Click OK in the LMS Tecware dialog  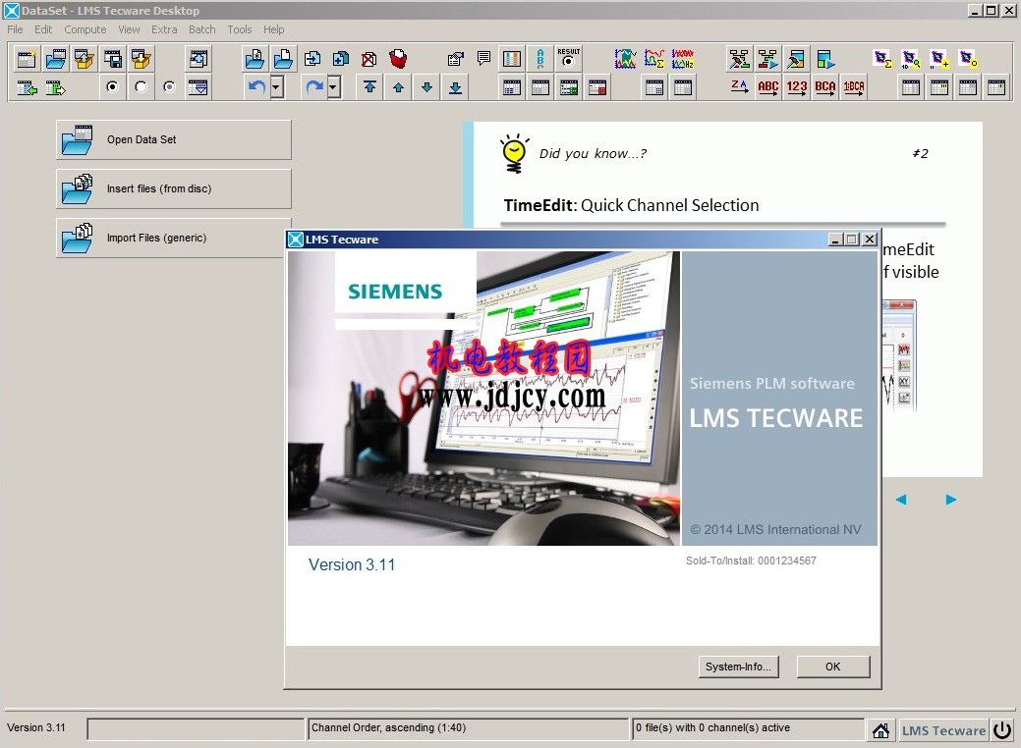coord(833,667)
